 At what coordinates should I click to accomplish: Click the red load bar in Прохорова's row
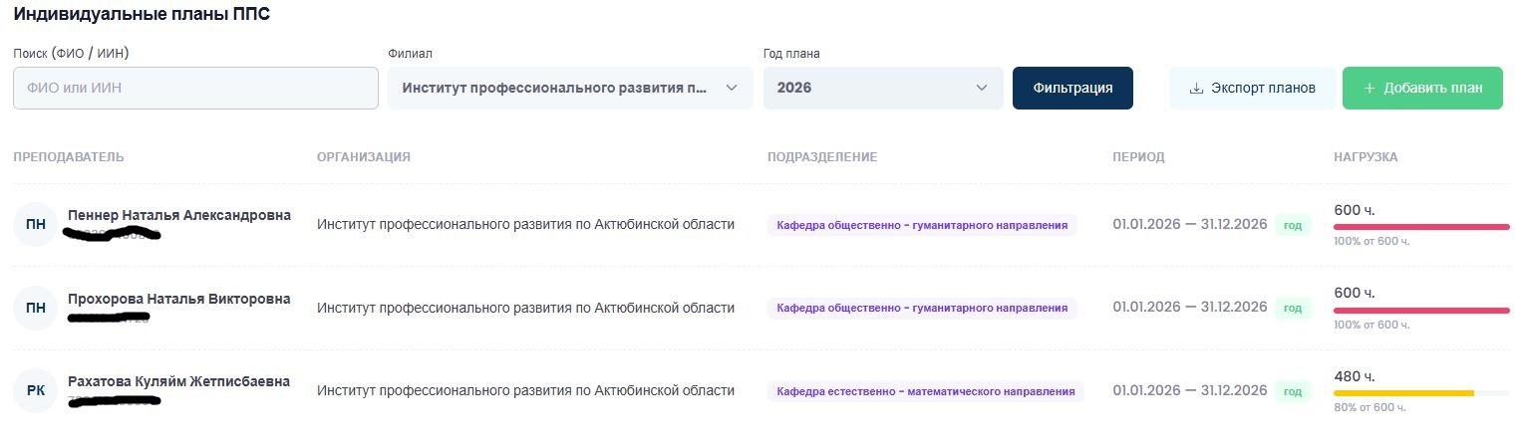[1422, 311]
